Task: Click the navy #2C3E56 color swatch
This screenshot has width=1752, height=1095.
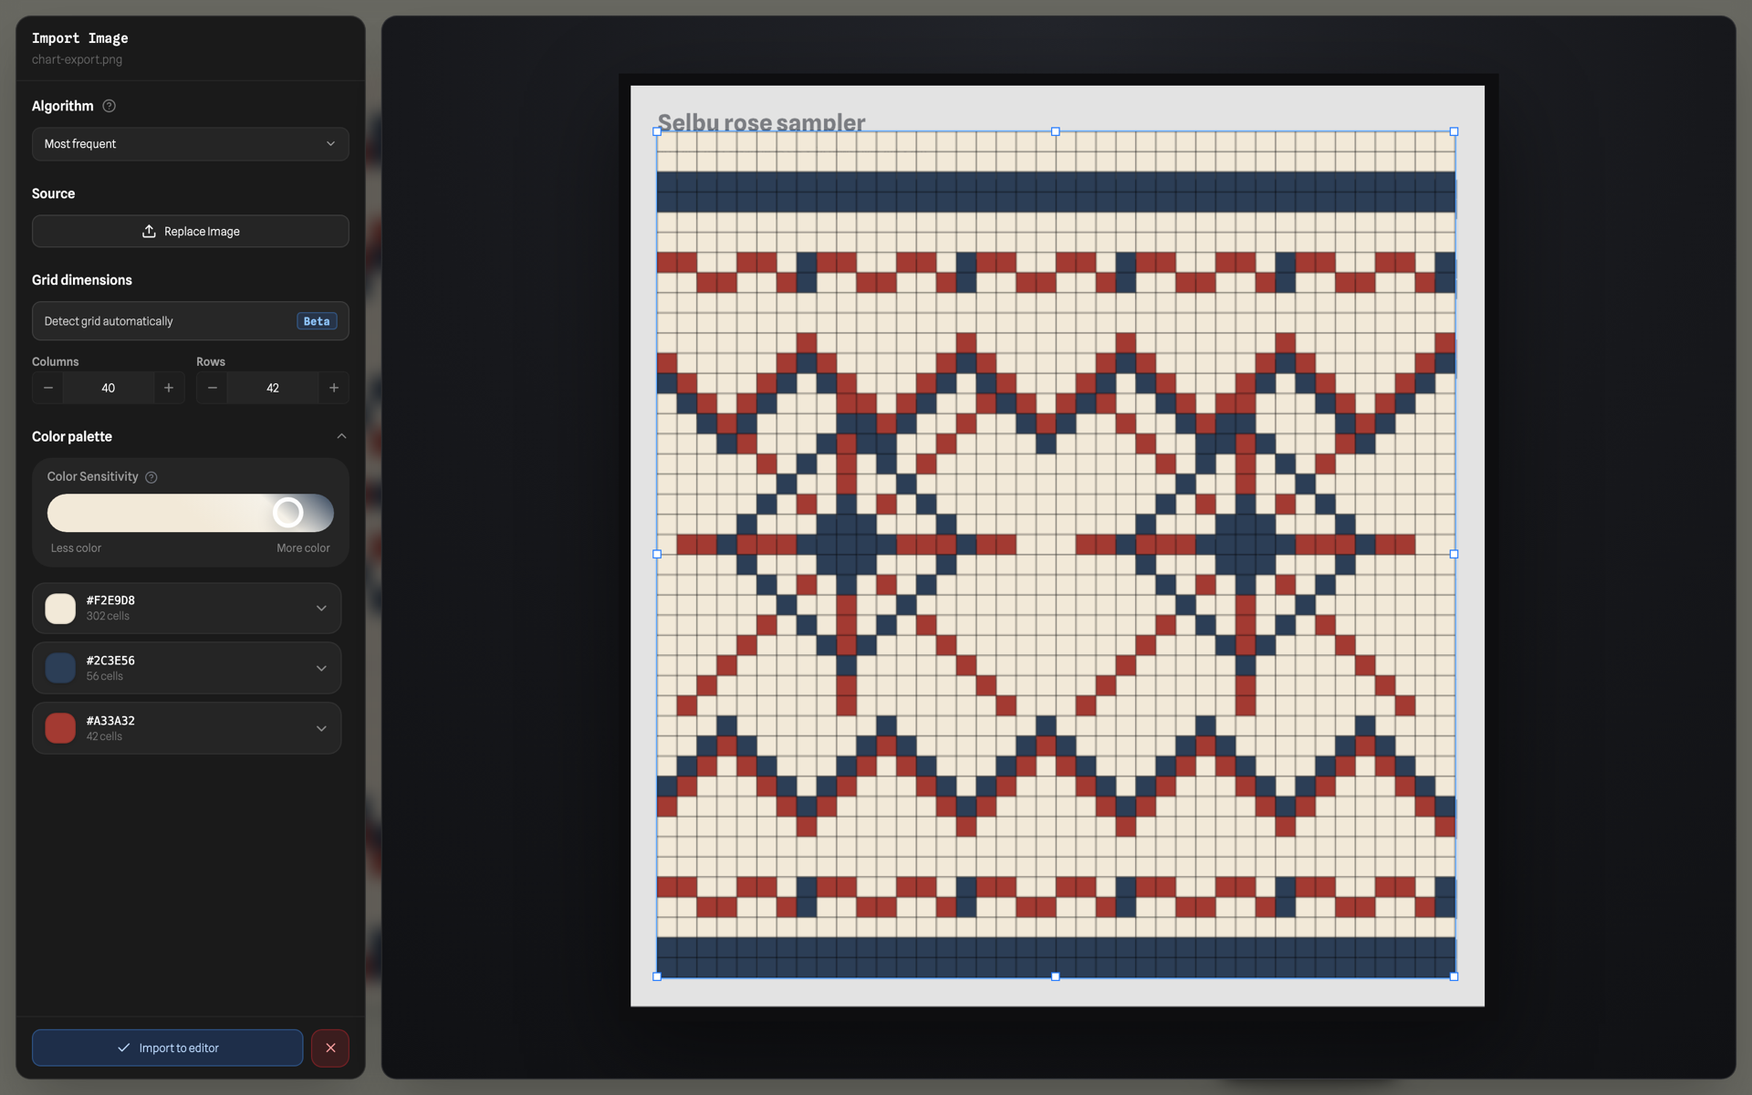Action: click(60, 668)
